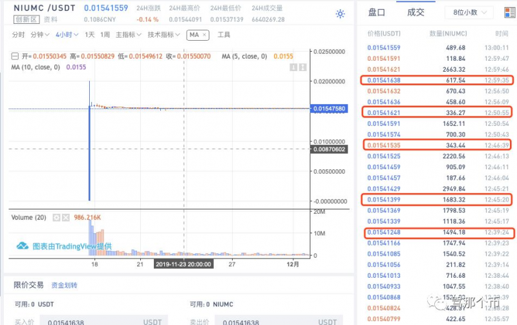Open the 工具 tools button
Viewport: 517px width, 325px height.
click(x=224, y=34)
